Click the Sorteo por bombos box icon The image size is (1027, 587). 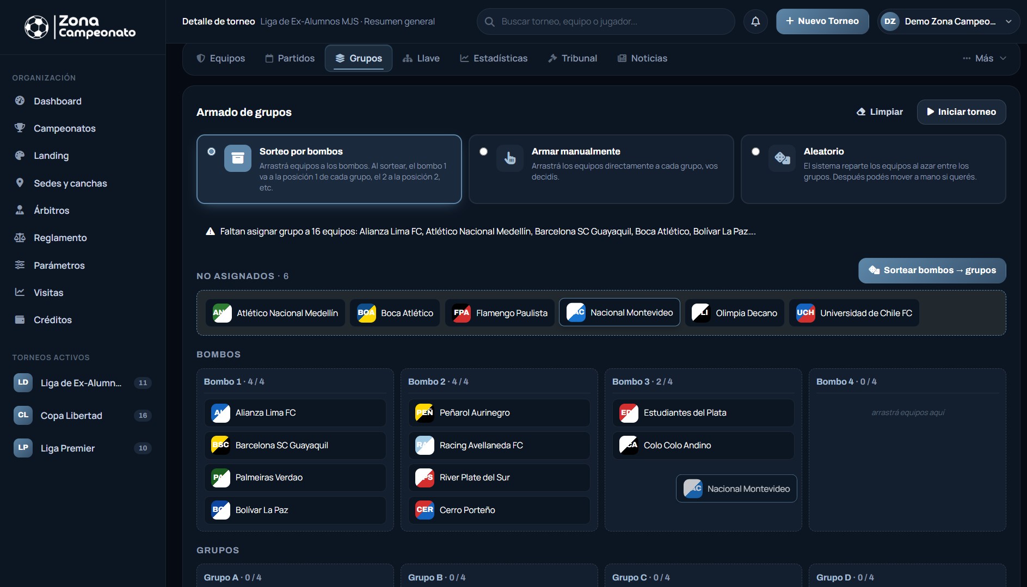pyautogui.click(x=238, y=158)
